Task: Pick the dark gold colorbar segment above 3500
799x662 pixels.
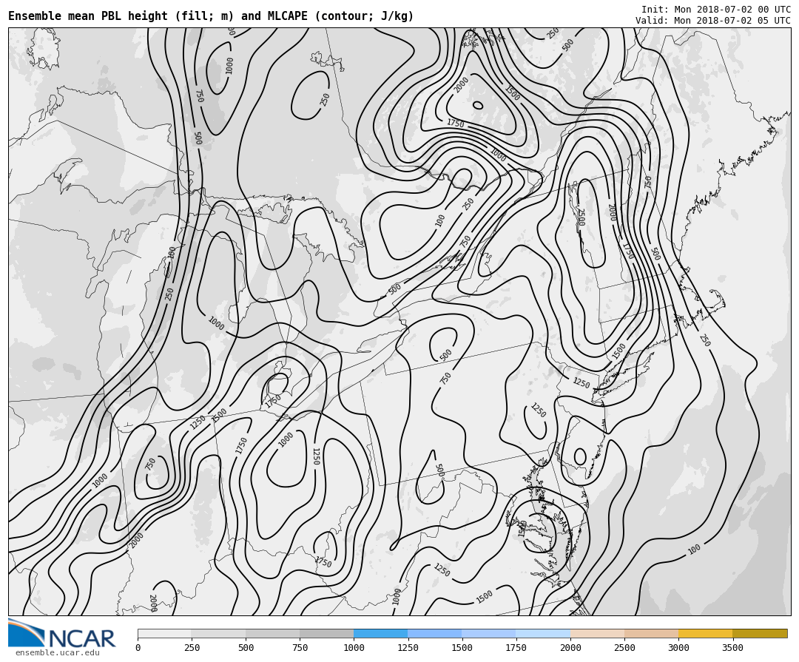Action: click(x=760, y=633)
